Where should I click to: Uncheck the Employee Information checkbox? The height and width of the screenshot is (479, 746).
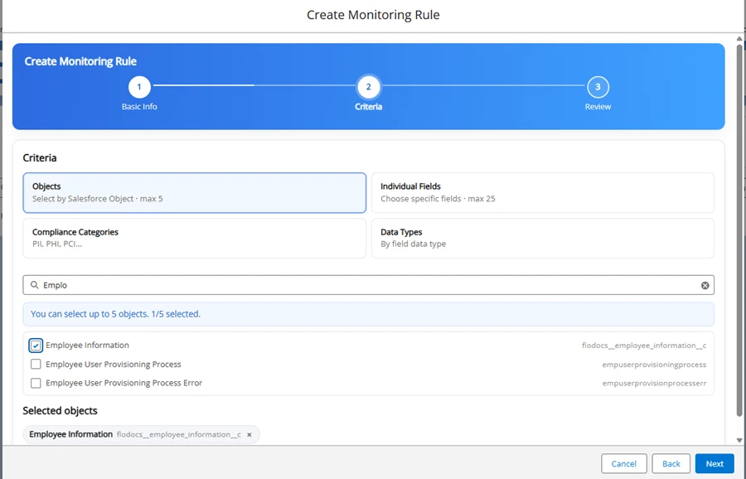tap(36, 346)
